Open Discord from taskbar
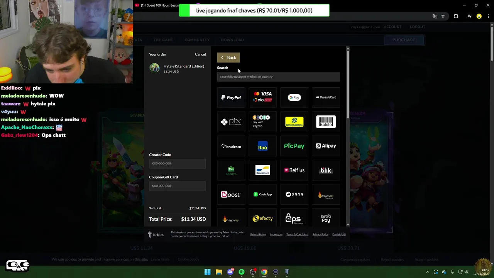 230,272
